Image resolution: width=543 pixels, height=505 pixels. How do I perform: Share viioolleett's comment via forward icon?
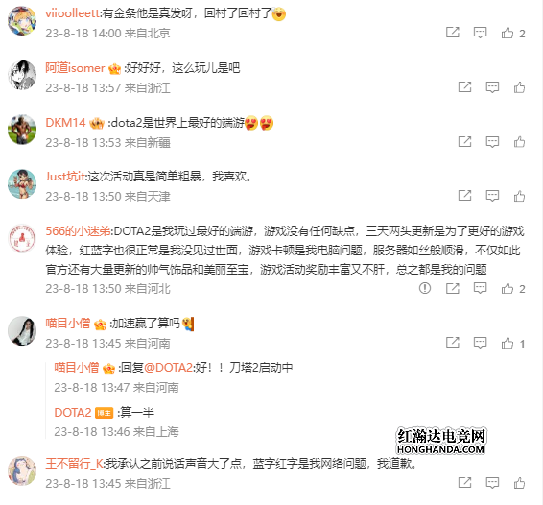coord(452,33)
